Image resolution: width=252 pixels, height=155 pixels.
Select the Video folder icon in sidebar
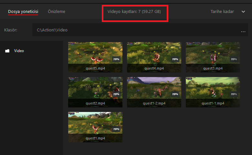pyautogui.click(x=7, y=51)
